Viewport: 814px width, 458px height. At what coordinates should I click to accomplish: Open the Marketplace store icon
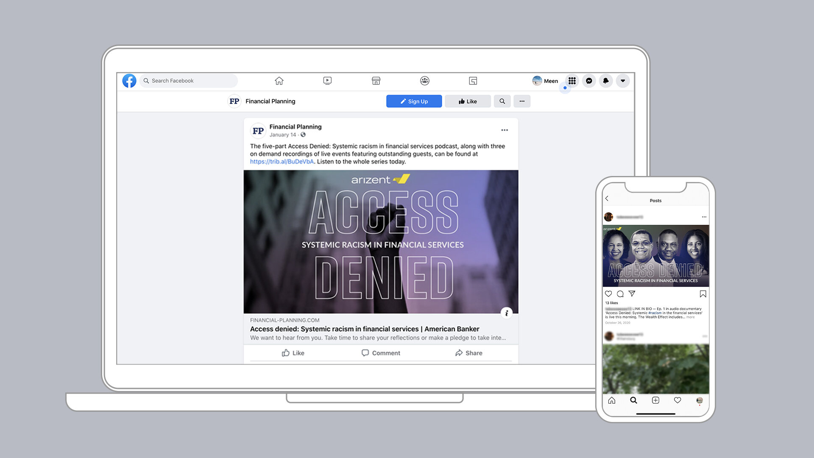(x=376, y=81)
